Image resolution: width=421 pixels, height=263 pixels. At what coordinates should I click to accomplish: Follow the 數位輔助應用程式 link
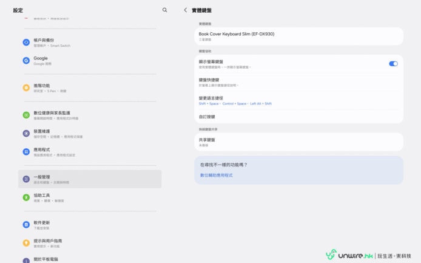[217, 176]
